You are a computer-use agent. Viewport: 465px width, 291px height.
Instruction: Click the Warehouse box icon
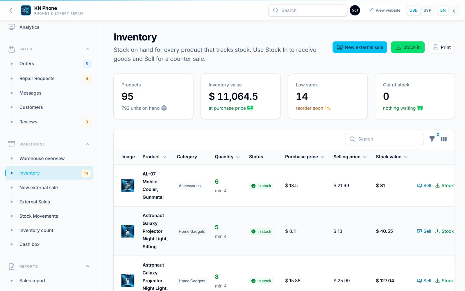[x=12, y=144]
